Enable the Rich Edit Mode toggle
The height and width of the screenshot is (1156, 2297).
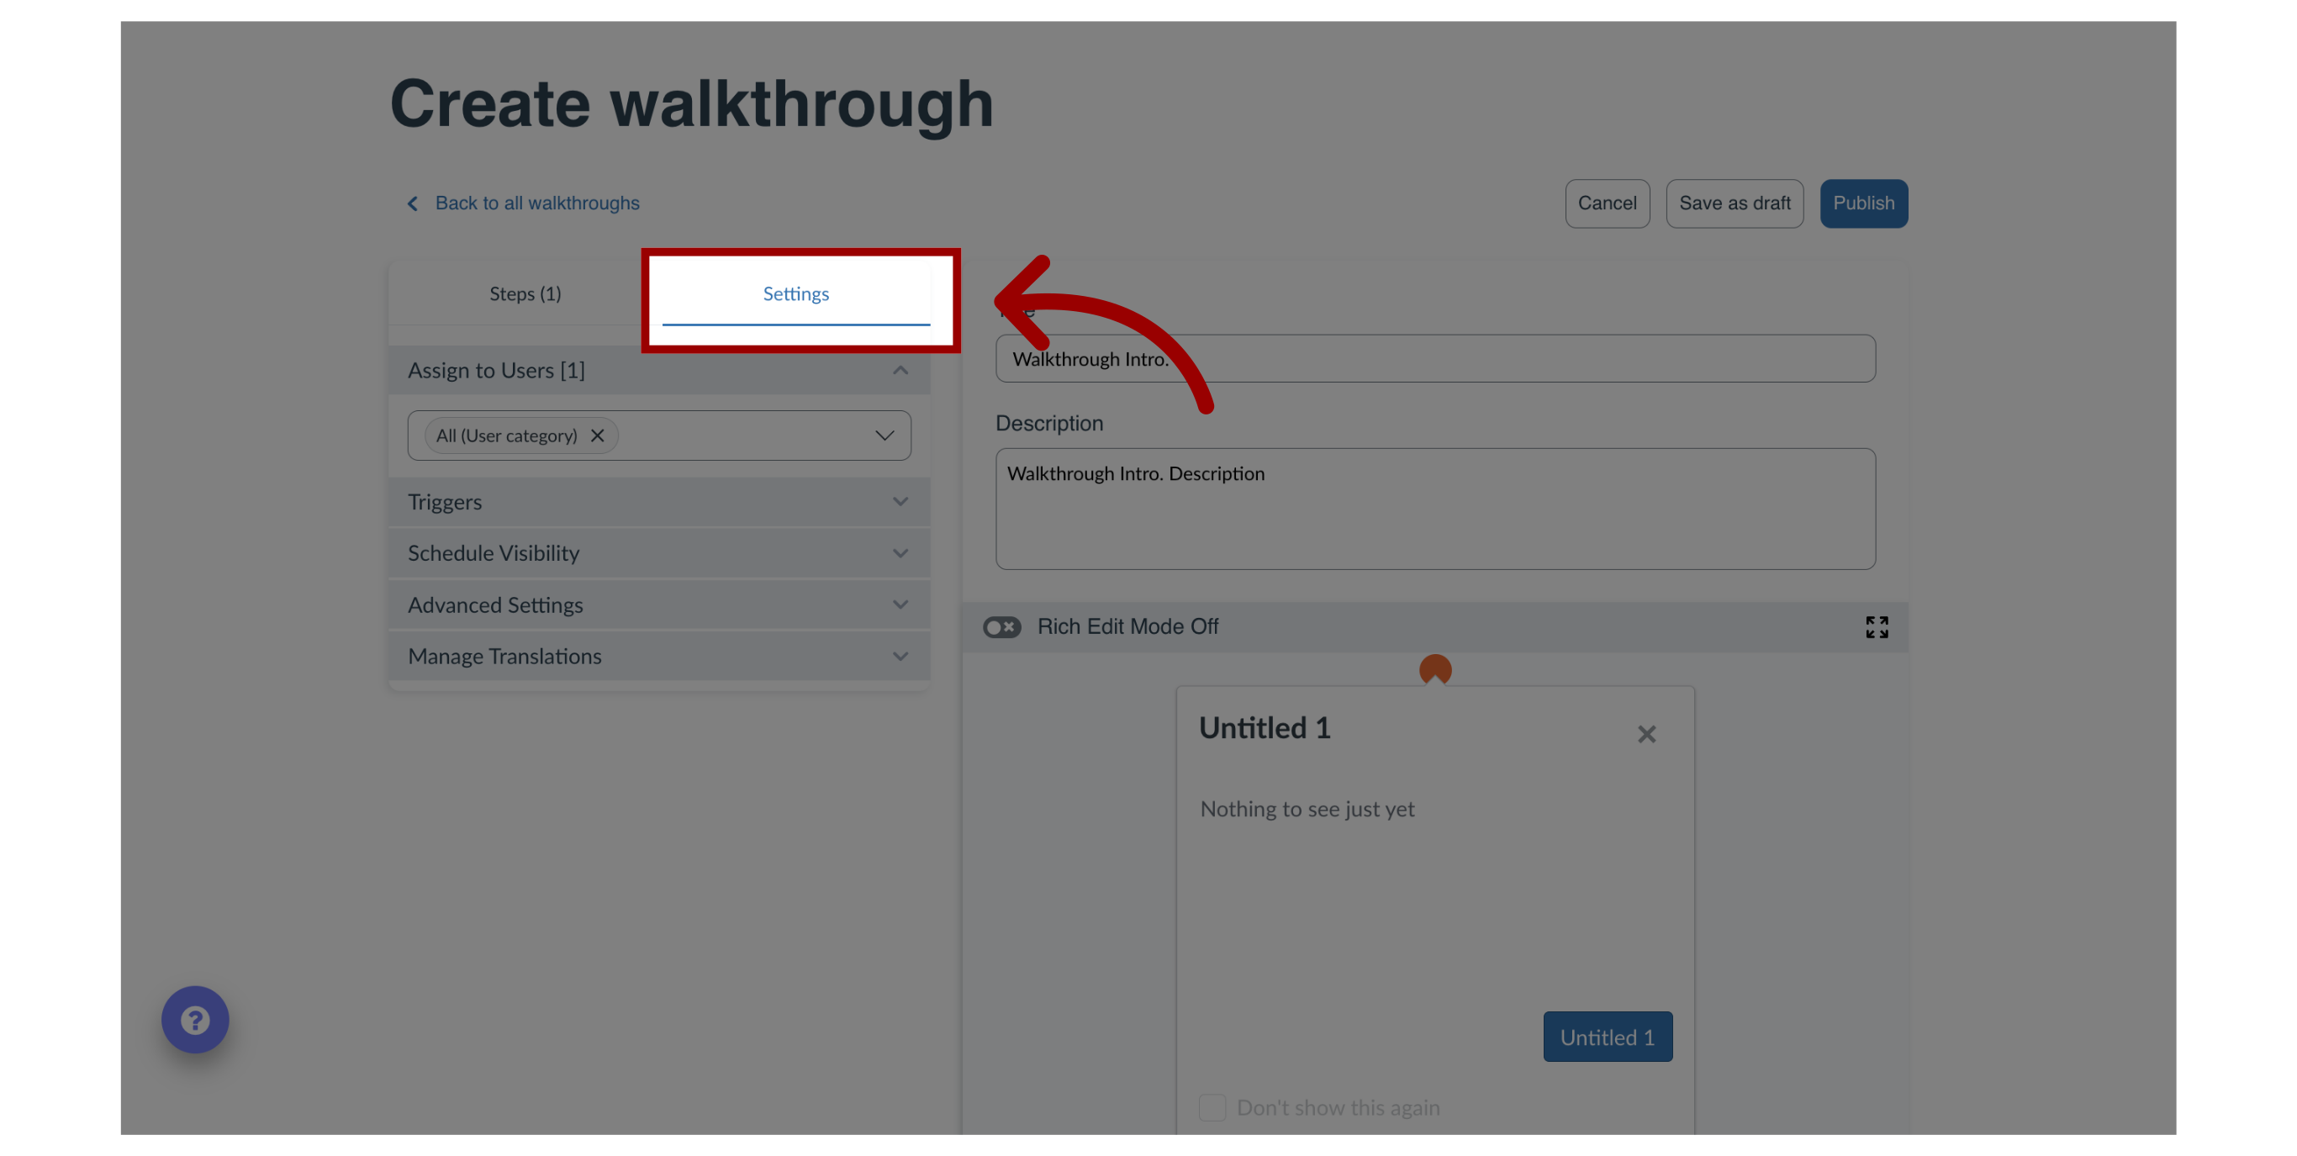[1002, 626]
